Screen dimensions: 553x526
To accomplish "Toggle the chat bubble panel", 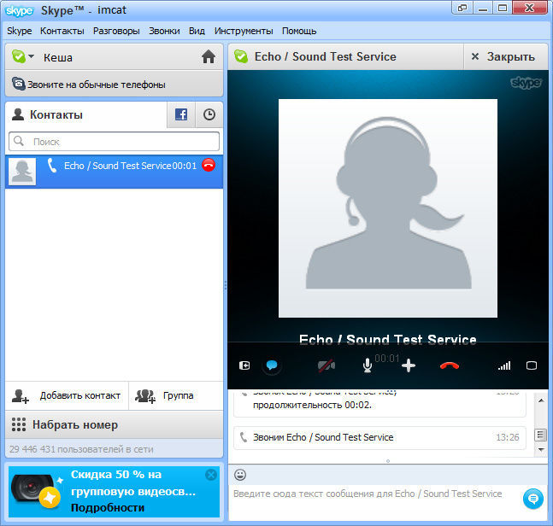I will [272, 365].
